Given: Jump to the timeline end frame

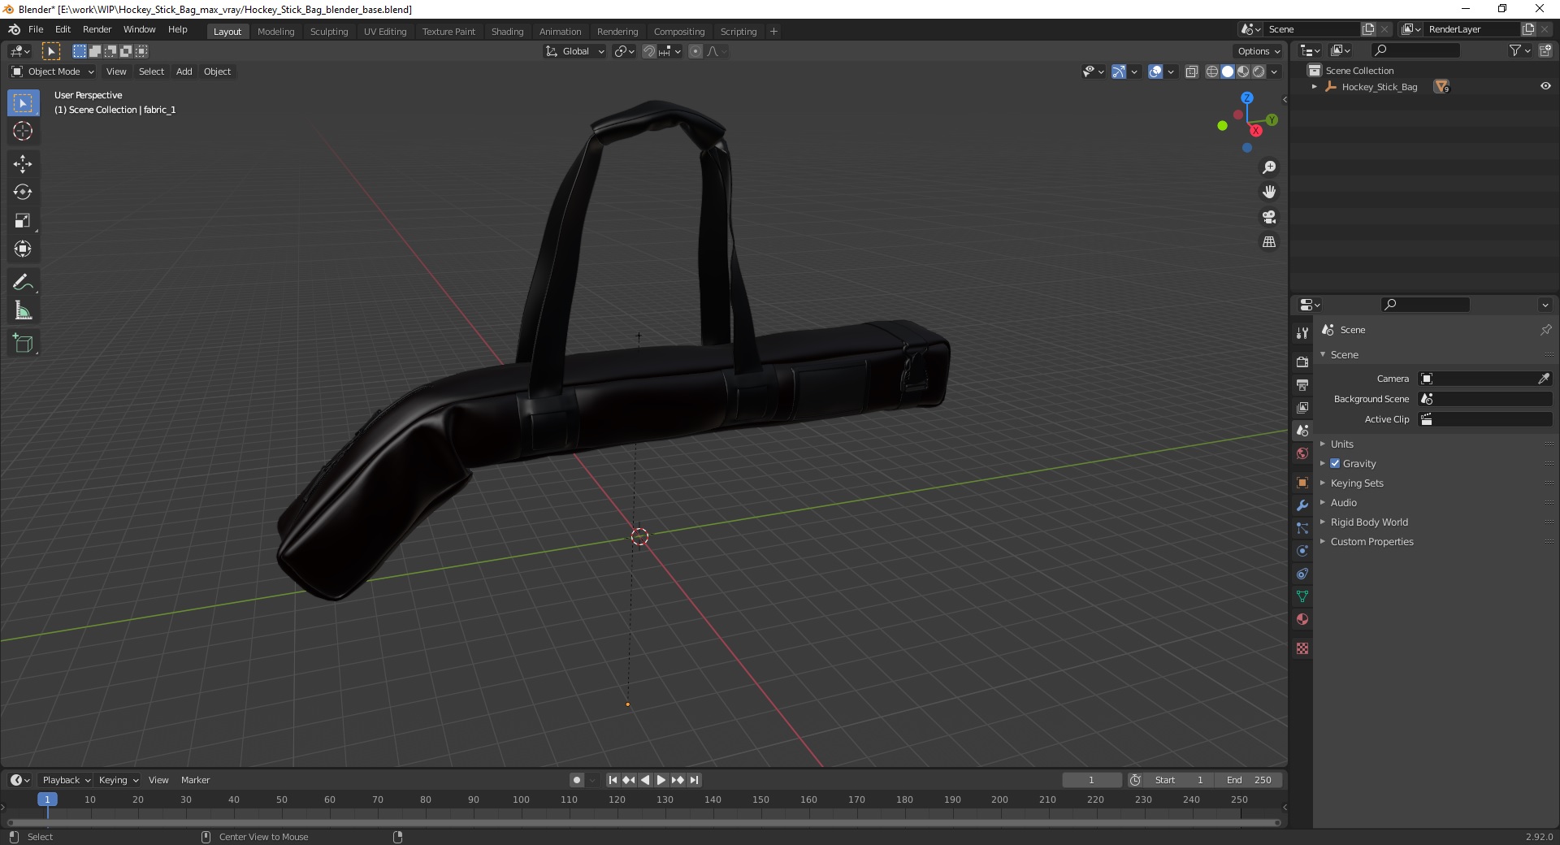Looking at the screenshot, I should click(x=694, y=780).
